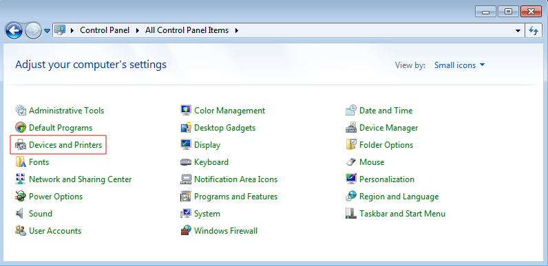Open the View by Small icons dropdown
This screenshot has height=266, width=548.
pos(460,65)
